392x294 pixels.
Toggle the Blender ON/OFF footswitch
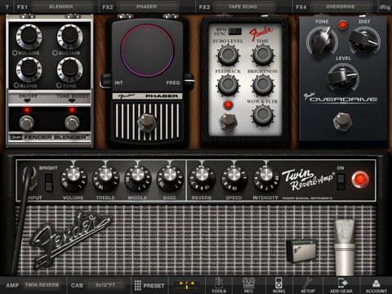tap(26, 122)
